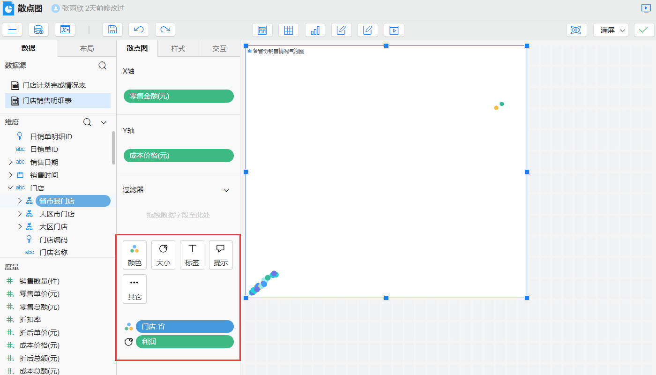Expand the 过滤器 section chevron

coord(226,190)
